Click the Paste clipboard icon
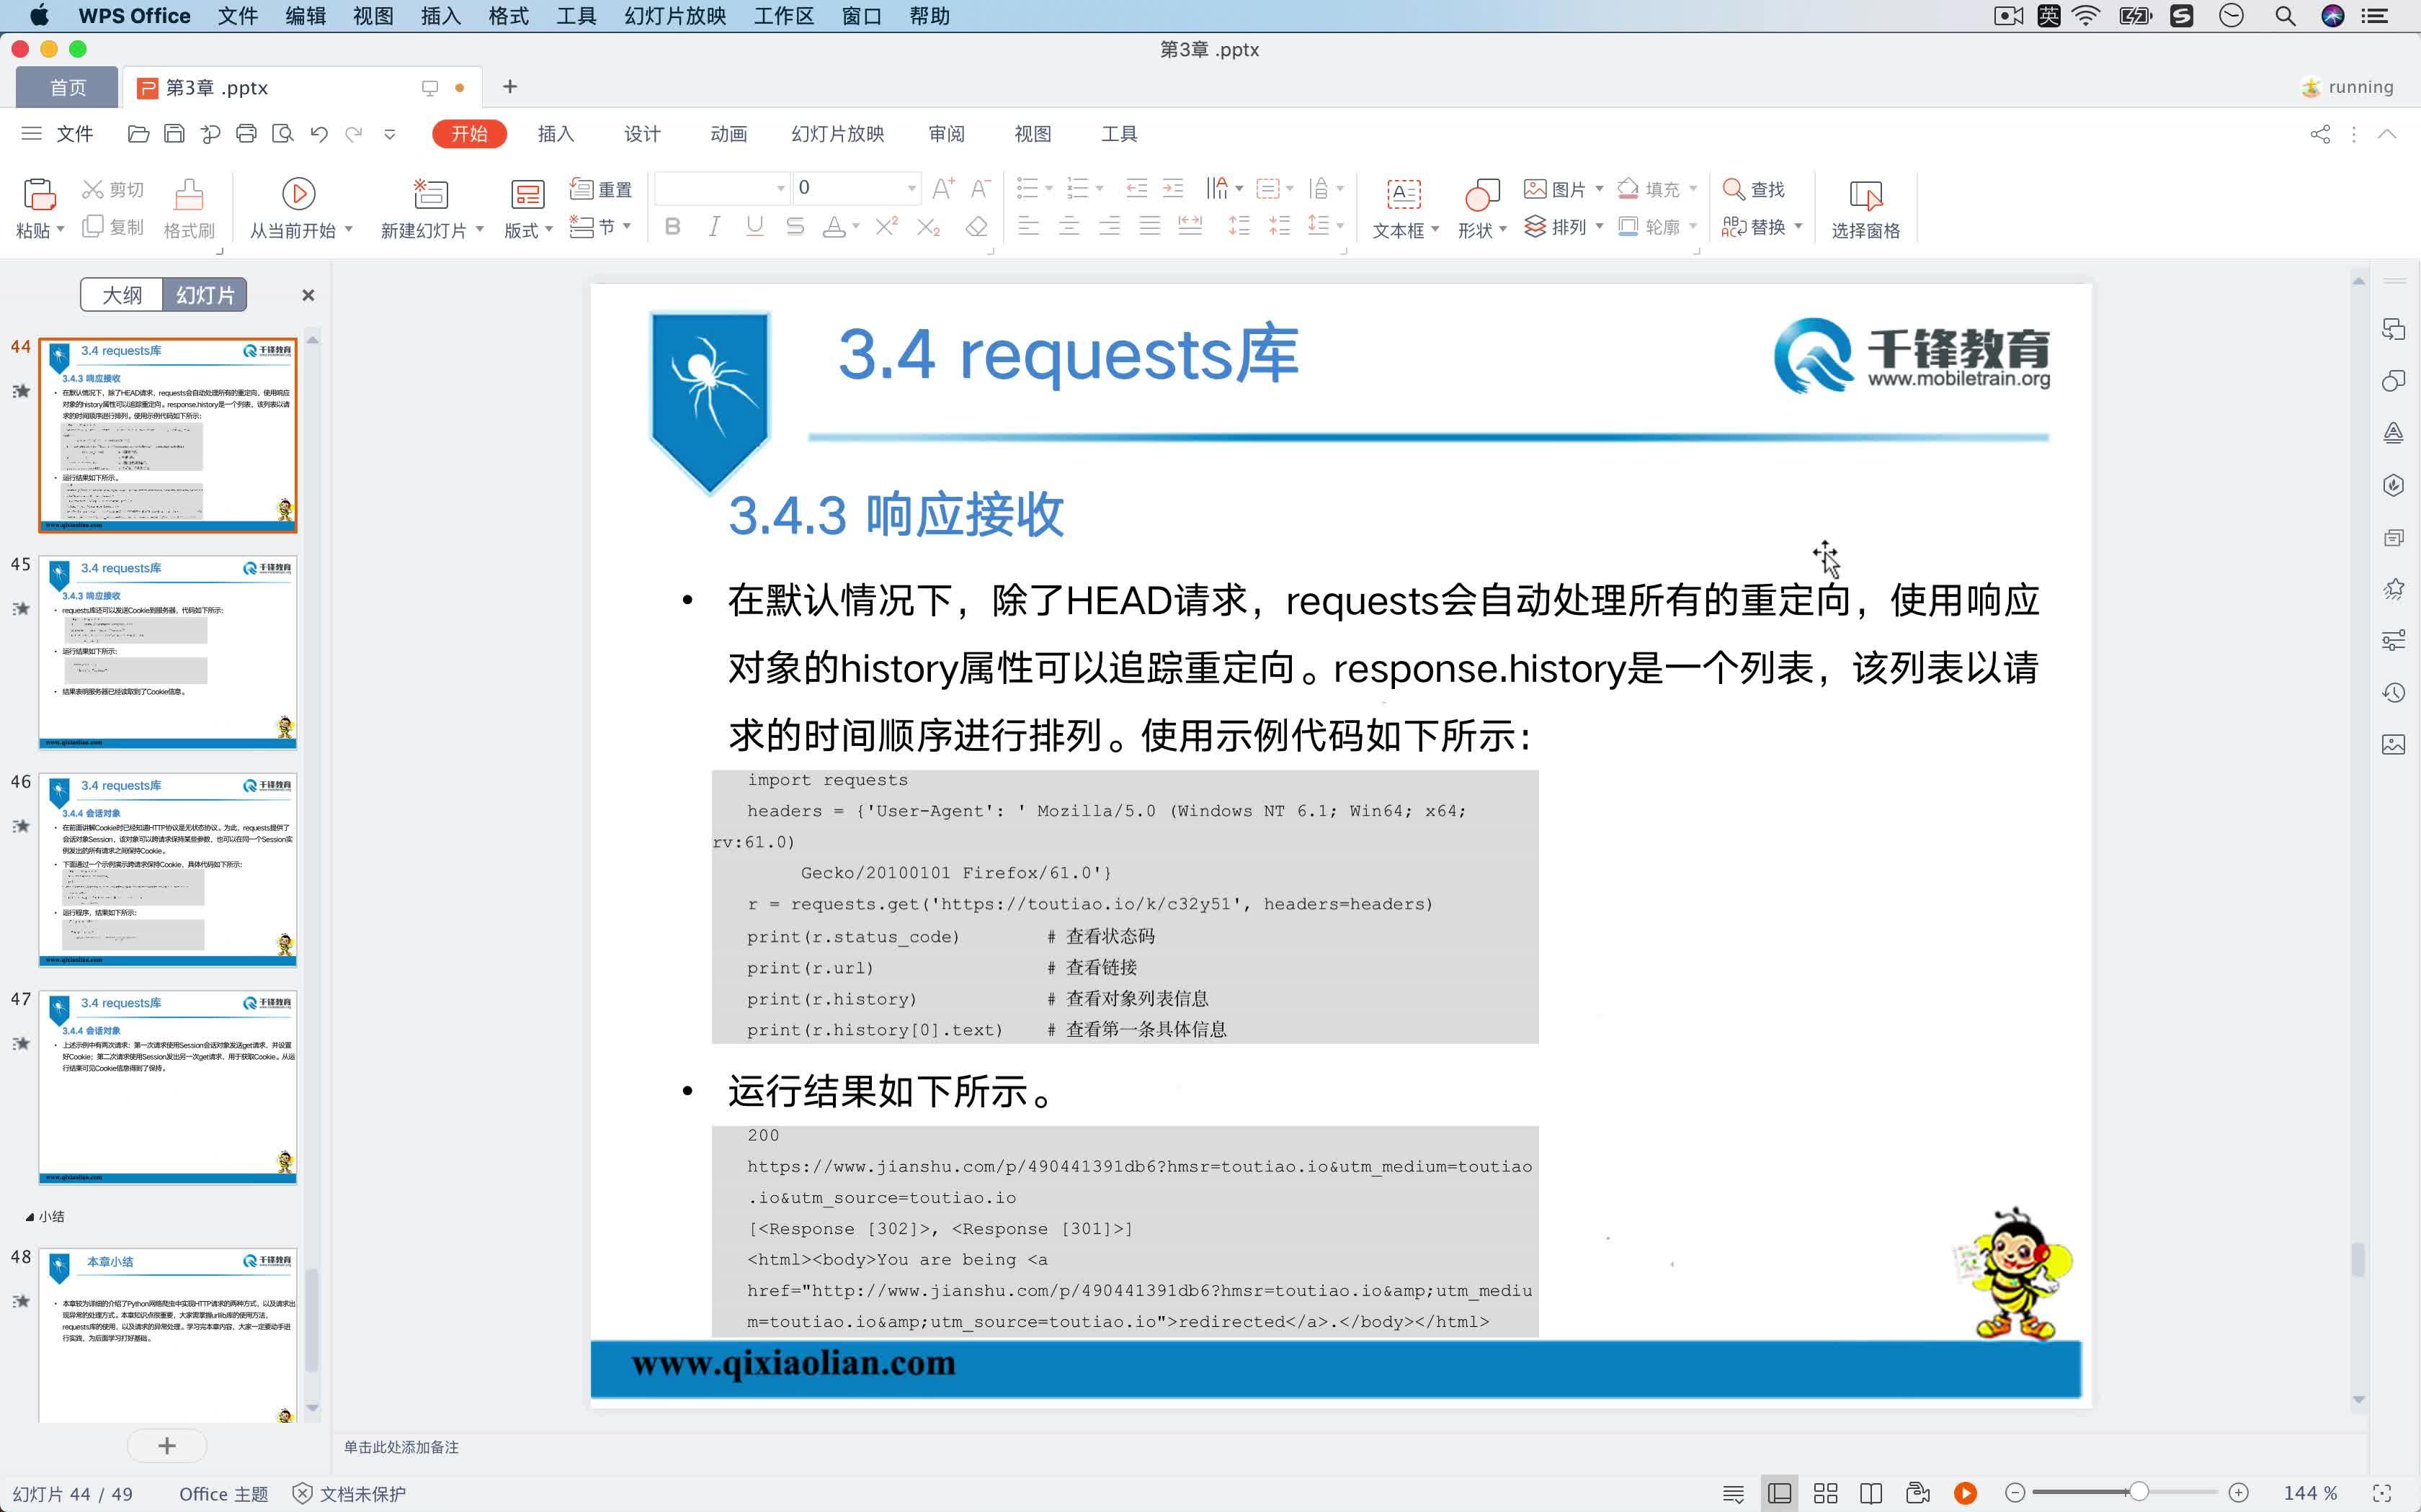2421x1512 pixels. pos(39,193)
